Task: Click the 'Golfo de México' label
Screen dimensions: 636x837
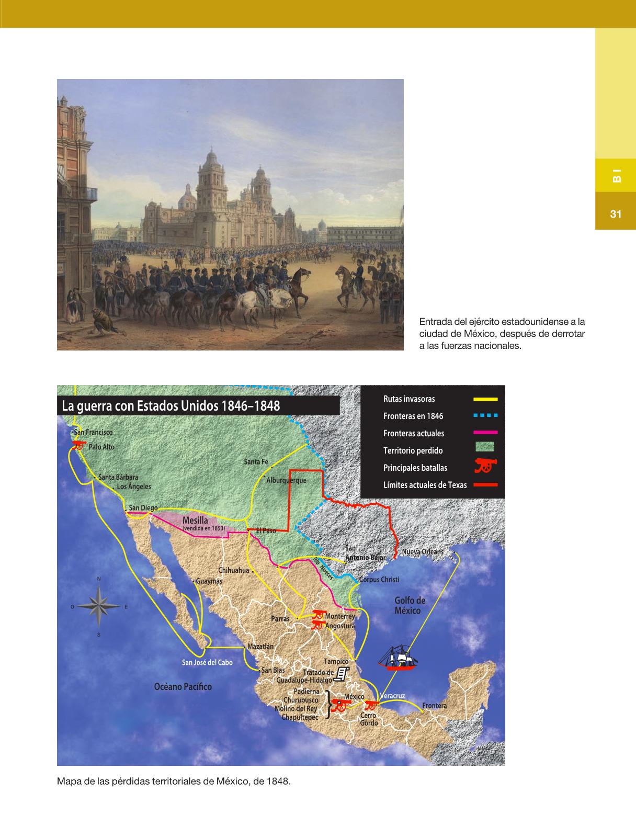Action: pos(410,606)
